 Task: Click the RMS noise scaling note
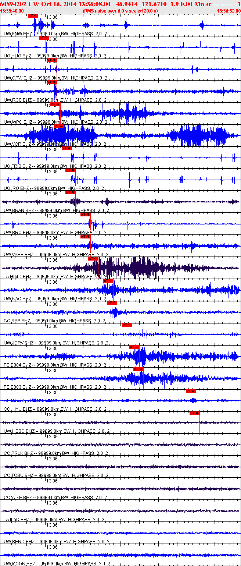point(120,11)
